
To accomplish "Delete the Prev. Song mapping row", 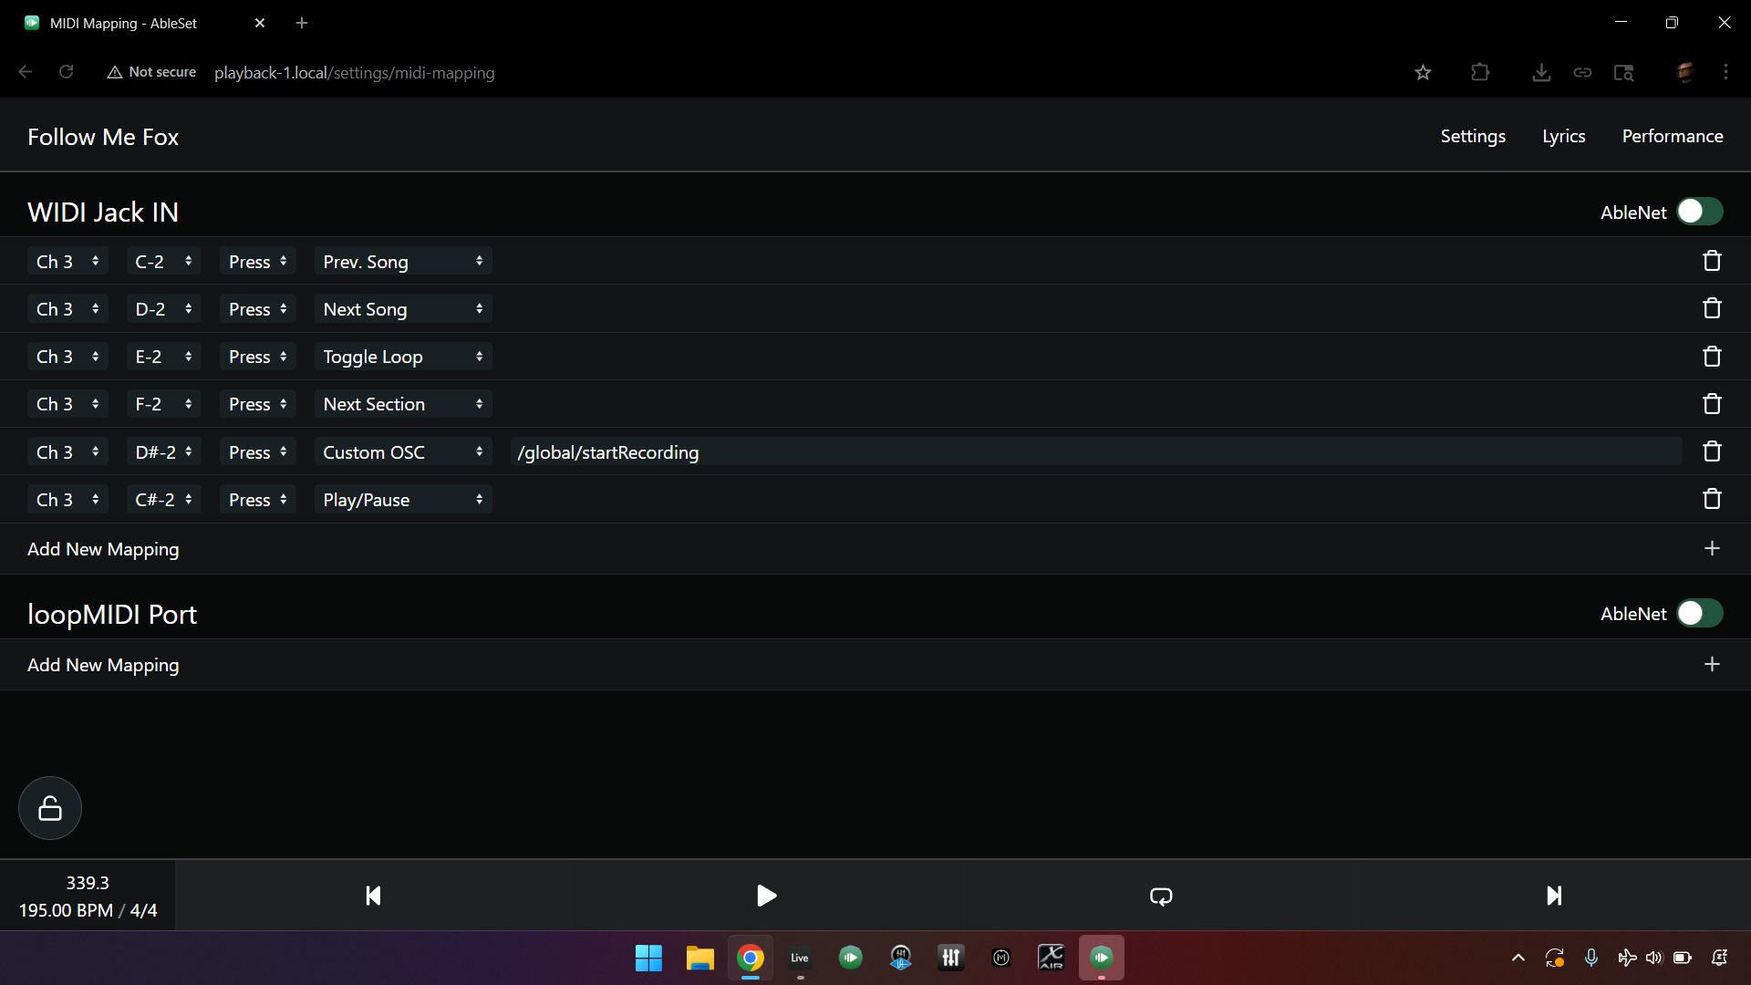I will click(1712, 261).
